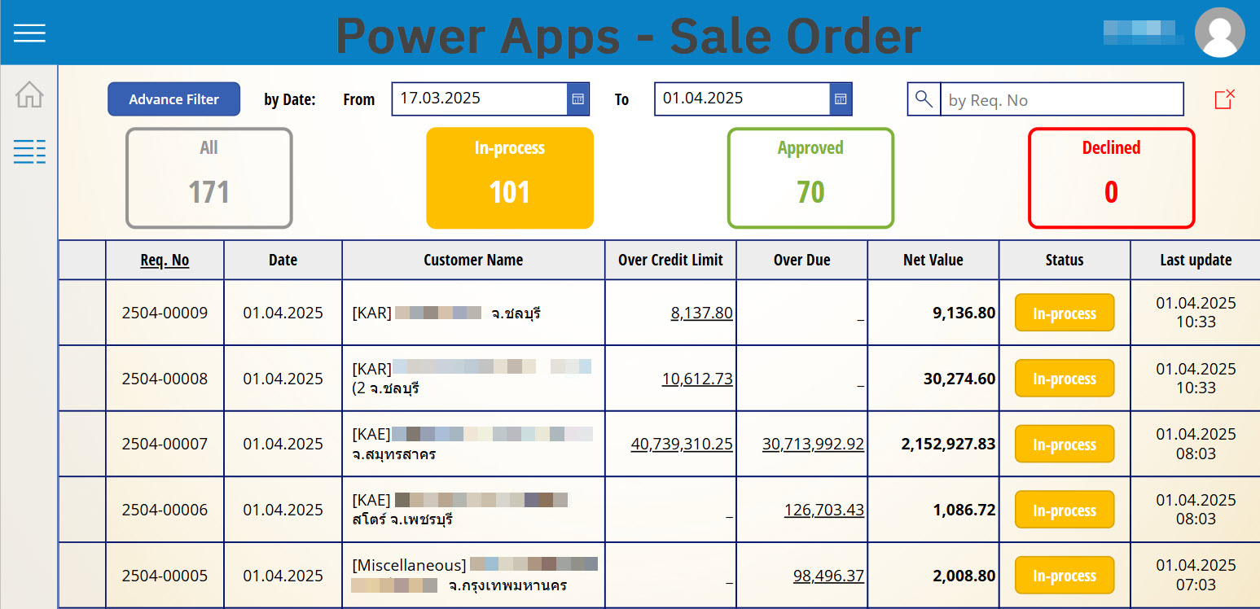Click the by Req. No search box
The image size is (1260, 609).
pos(1061,99)
